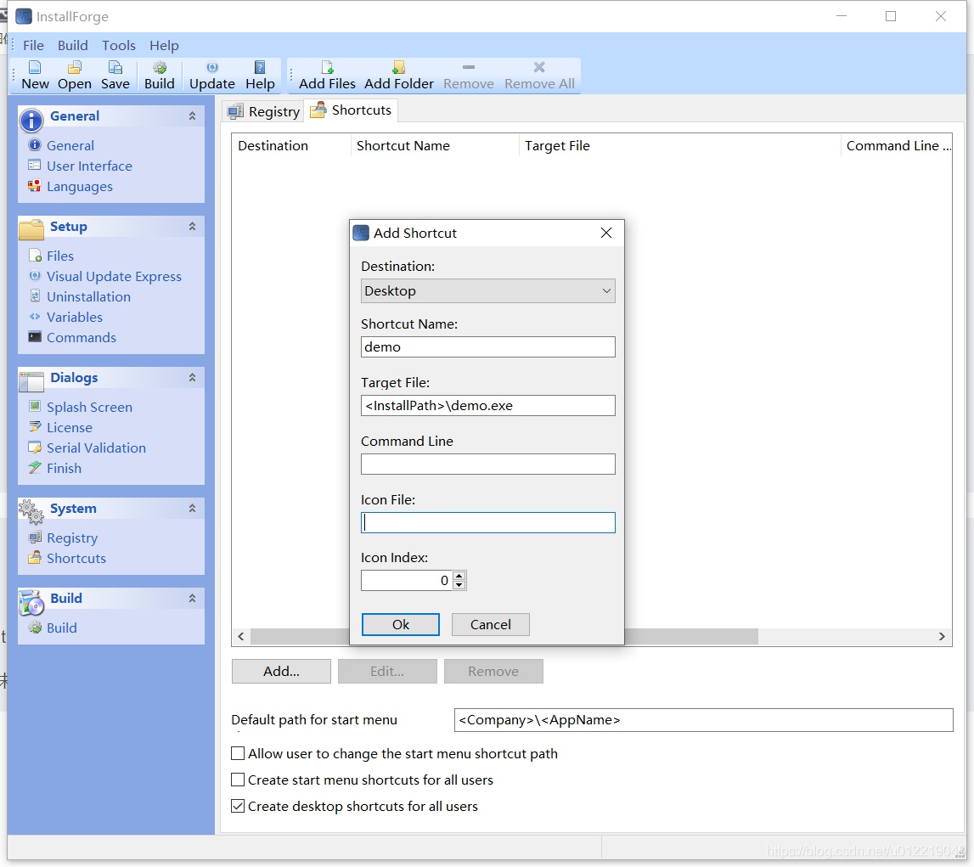Open Build item in the Build sidebar group
The width and height of the screenshot is (974, 867).
click(x=61, y=628)
